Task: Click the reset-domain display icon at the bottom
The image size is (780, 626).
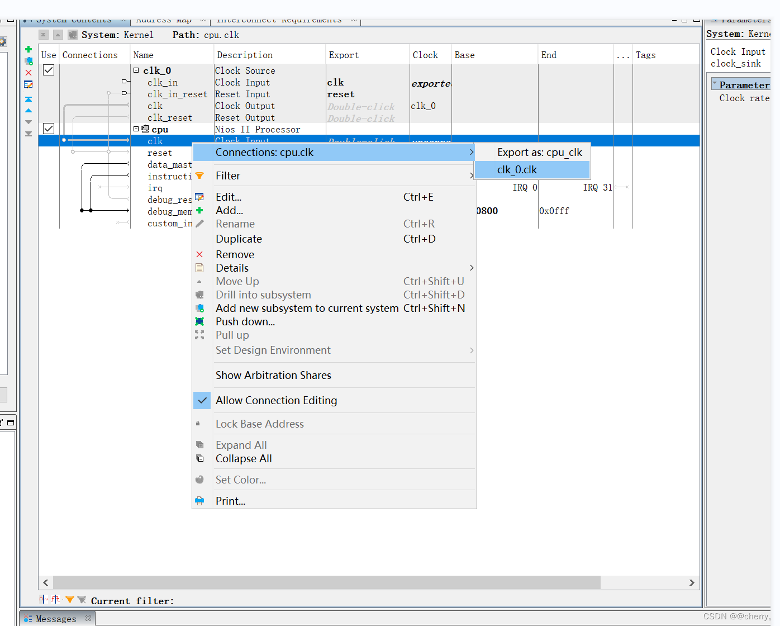Action: (x=55, y=599)
